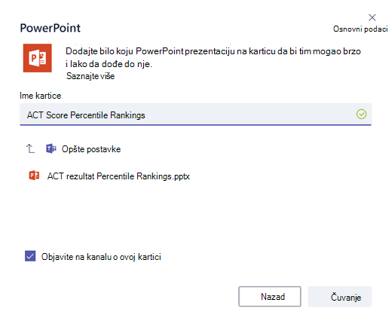The image size is (392, 327).
Task: Click the Nazad button
Action: (x=270, y=297)
